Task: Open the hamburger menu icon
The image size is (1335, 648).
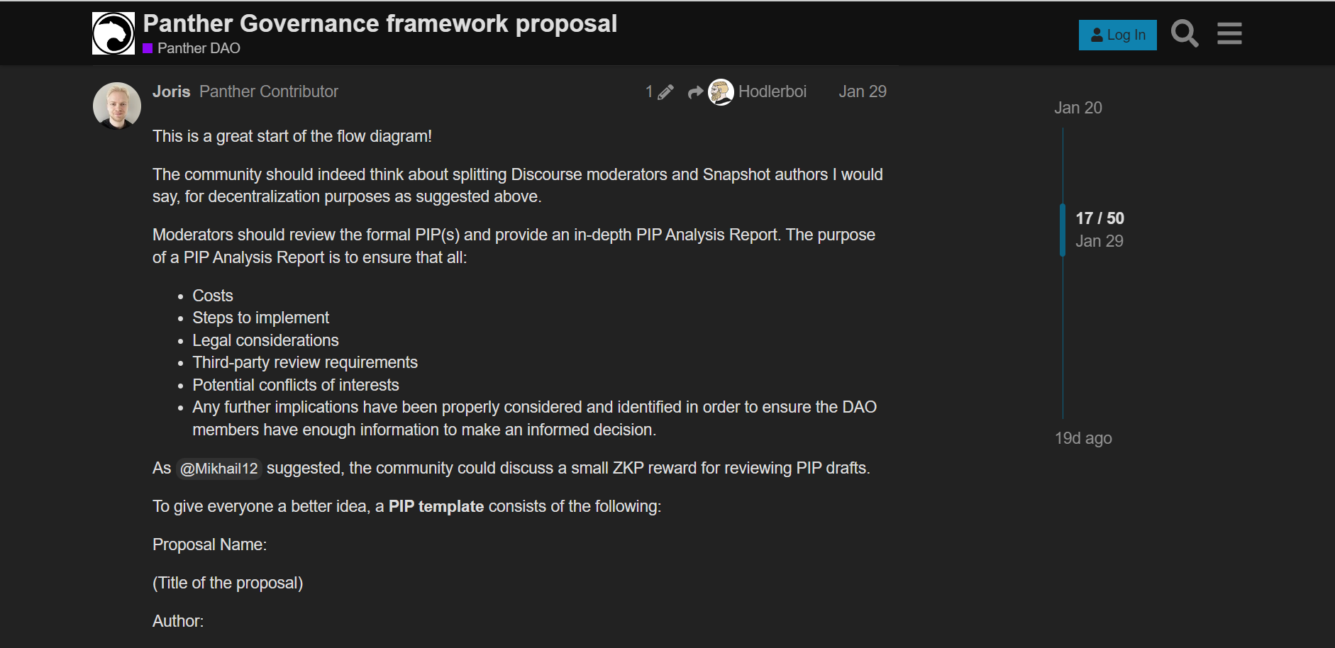Action: pyautogui.click(x=1229, y=33)
